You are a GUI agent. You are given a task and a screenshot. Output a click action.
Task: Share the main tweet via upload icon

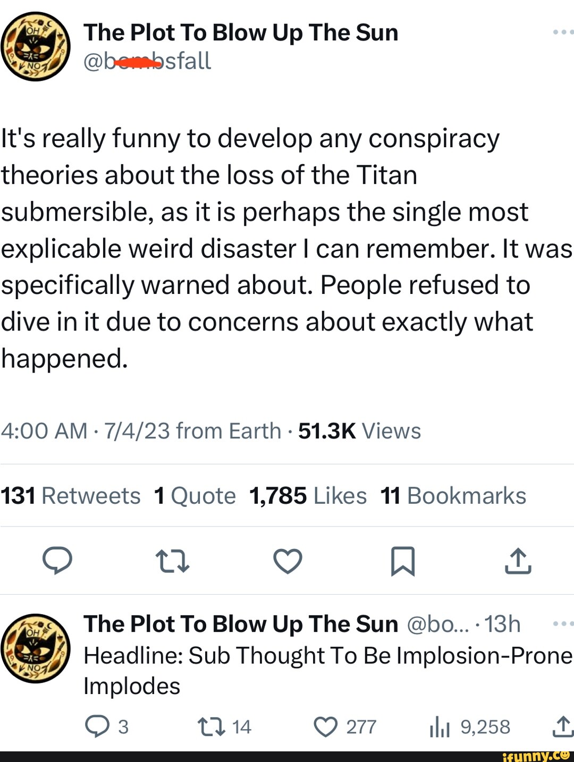(x=518, y=561)
